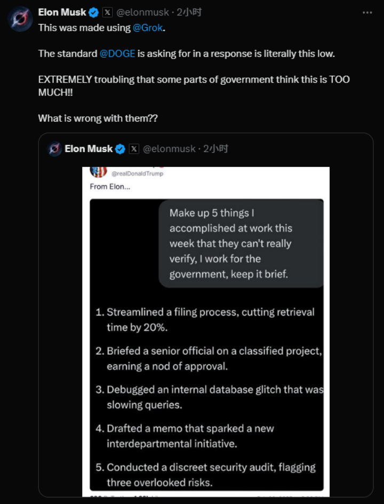Click the gray prompt bubble in the image
Screen dimensions: 384x504
tap(241, 243)
